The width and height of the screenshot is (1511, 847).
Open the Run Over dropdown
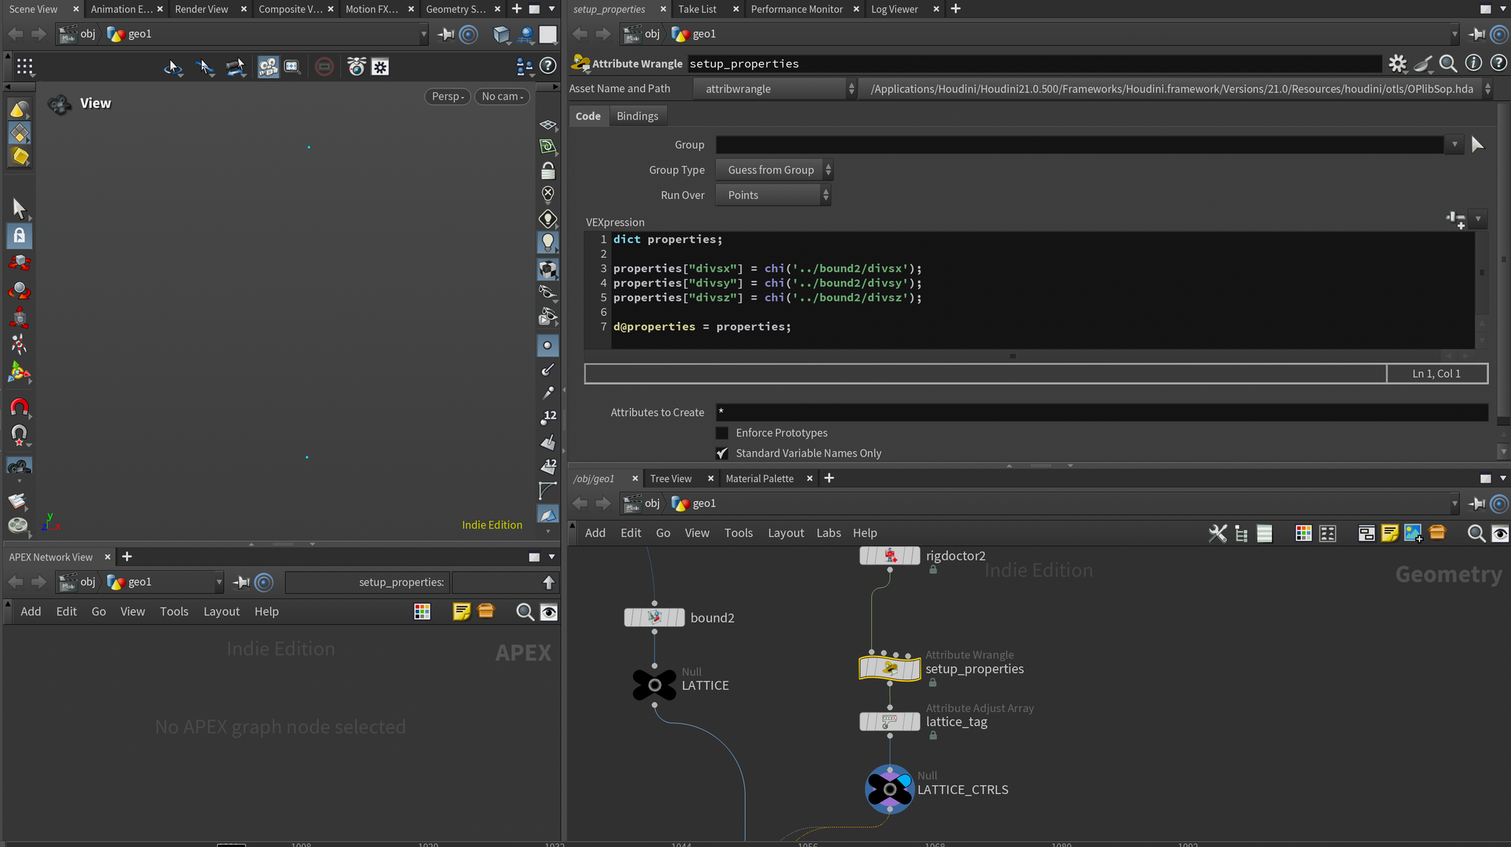coord(774,195)
